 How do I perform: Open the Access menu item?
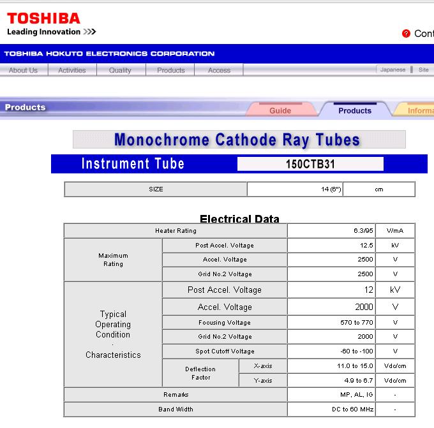coord(219,70)
